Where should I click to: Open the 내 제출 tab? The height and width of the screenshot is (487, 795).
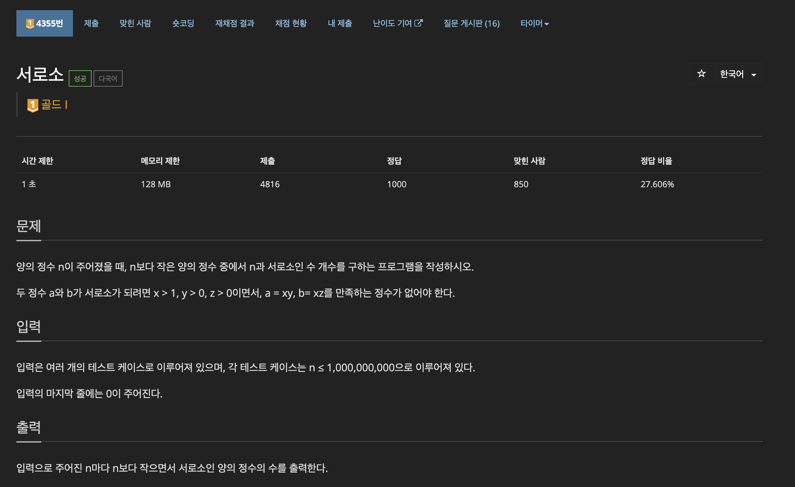click(340, 24)
